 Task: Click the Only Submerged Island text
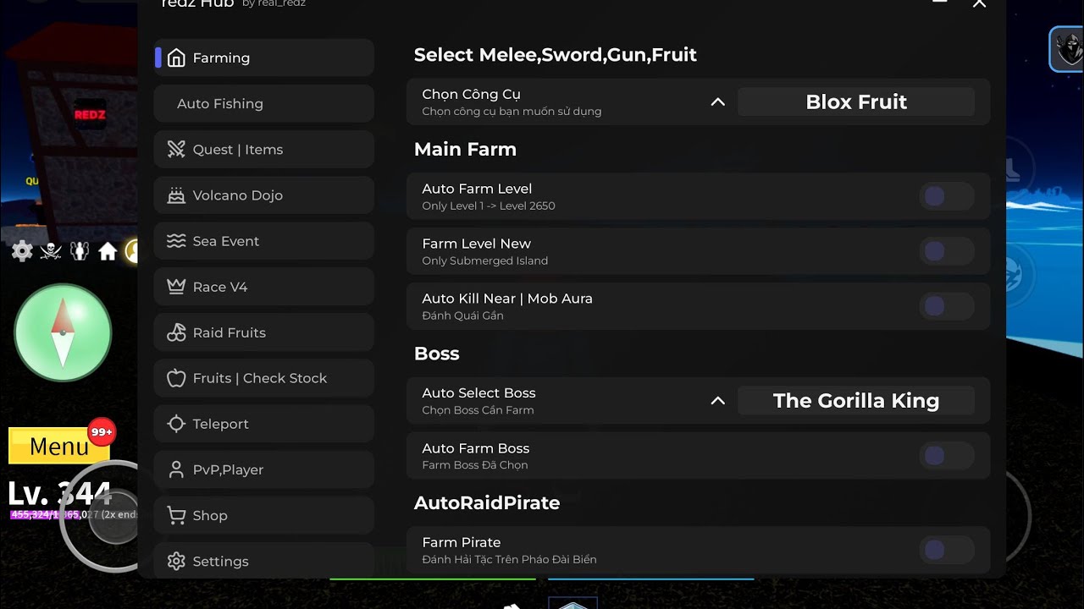tap(485, 261)
